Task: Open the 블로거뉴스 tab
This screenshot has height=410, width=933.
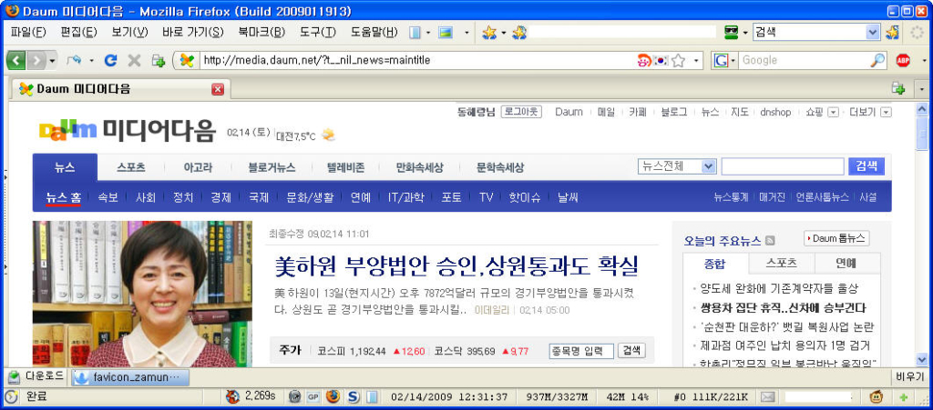Action: point(272,167)
